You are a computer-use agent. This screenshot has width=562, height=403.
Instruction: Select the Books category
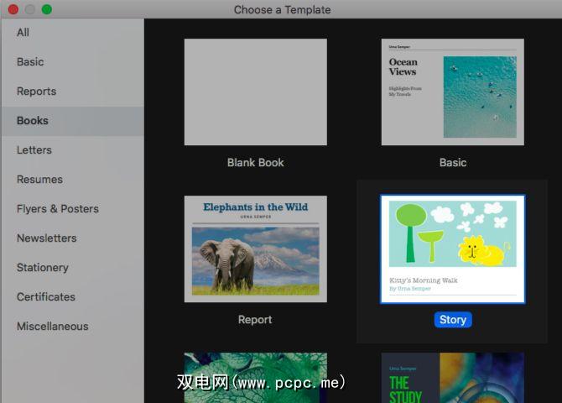(x=72, y=121)
